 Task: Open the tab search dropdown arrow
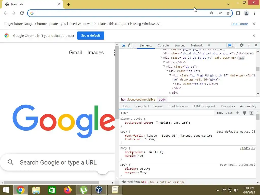click(228, 4)
